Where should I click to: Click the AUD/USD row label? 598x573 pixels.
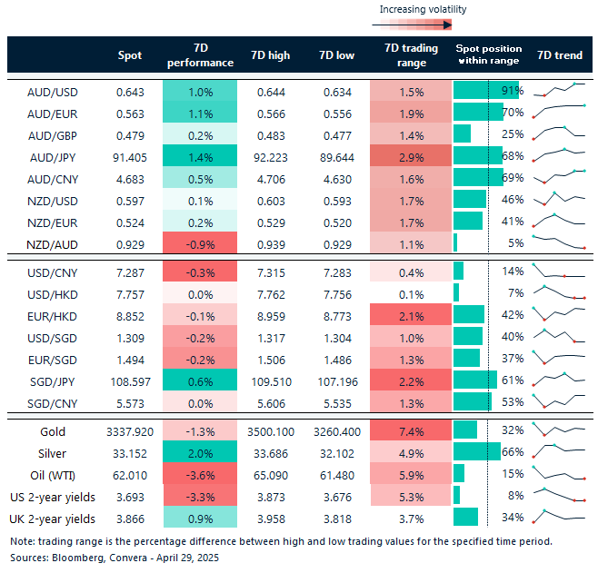pyautogui.click(x=53, y=93)
